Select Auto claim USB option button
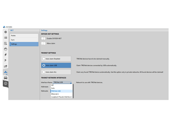The width and height of the screenshot is (170, 127). [56, 65]
